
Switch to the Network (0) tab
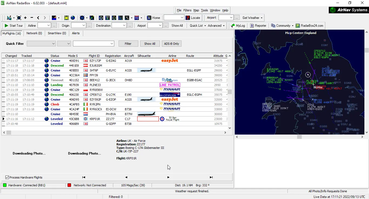pyautogui.click(x=34, y=33)
